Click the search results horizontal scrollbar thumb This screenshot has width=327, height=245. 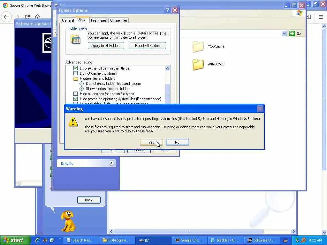(188, 232)
